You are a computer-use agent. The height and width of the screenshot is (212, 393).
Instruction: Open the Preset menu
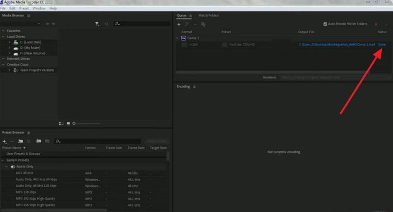(x=24, y=8)
